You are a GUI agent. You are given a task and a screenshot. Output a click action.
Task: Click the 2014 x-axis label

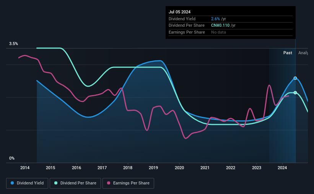click(x=25, y=168)
